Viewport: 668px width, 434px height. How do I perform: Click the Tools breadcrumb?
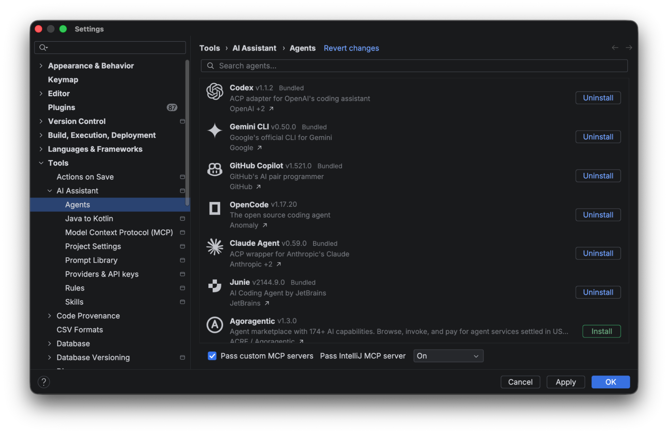[210, 48]
